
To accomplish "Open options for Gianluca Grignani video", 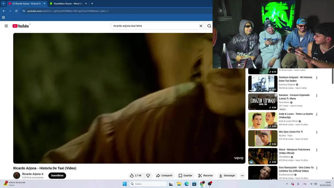I will click(x=317, y=78).
